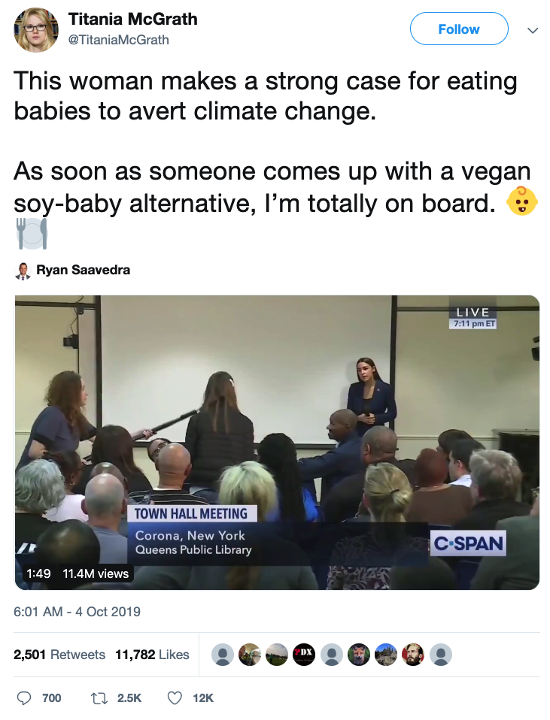The height and width of the screenshot is (720, 550).
Task: Click the DX logo liker avatar
Action: coord(304,655)
